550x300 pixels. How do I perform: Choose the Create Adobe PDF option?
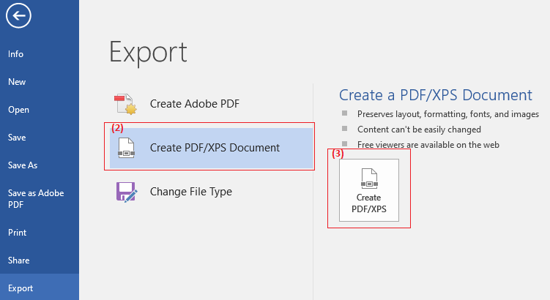(212, 104)
